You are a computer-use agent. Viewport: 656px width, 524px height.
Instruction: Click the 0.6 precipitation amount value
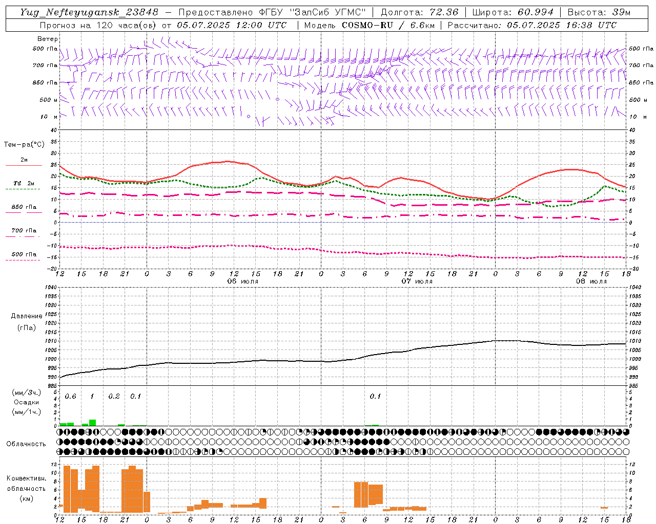70,397
